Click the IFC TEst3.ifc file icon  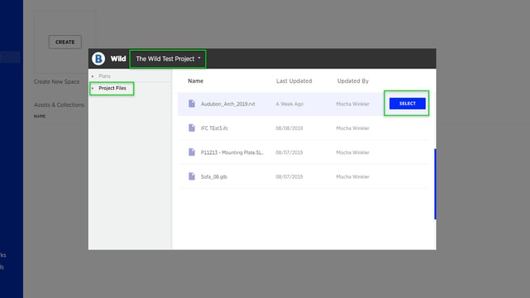(x=192, y=128)
